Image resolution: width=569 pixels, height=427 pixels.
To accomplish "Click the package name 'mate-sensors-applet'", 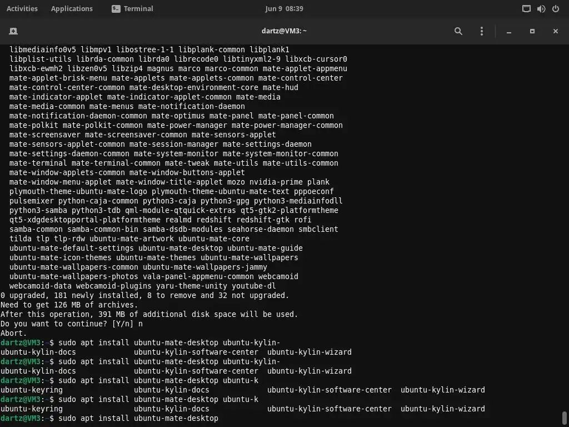I will point(234,135).
